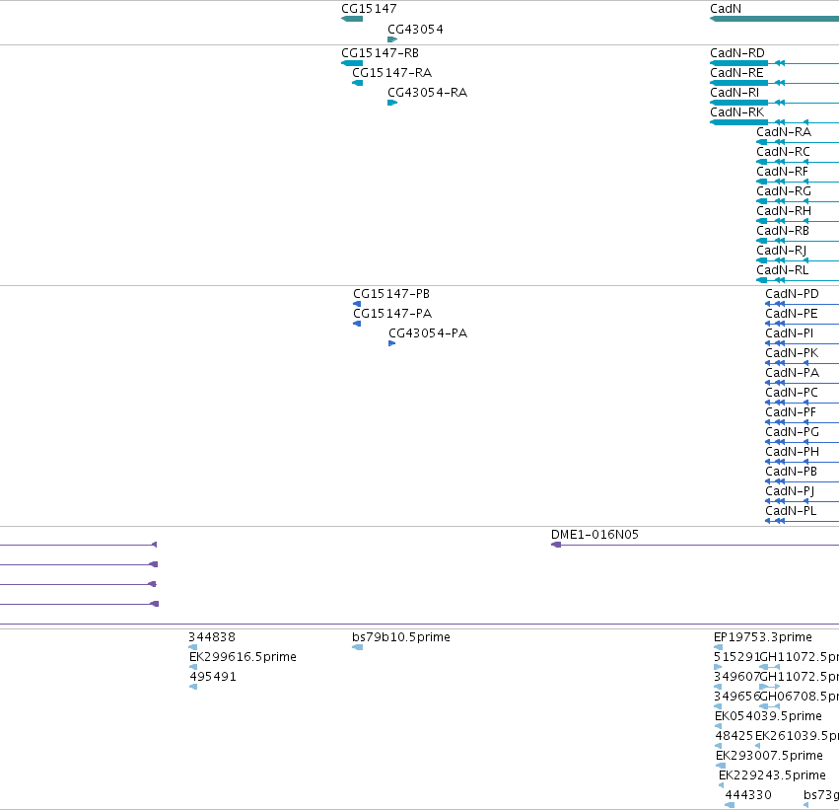Select the CadN-PC protein label

click(792, 393)
